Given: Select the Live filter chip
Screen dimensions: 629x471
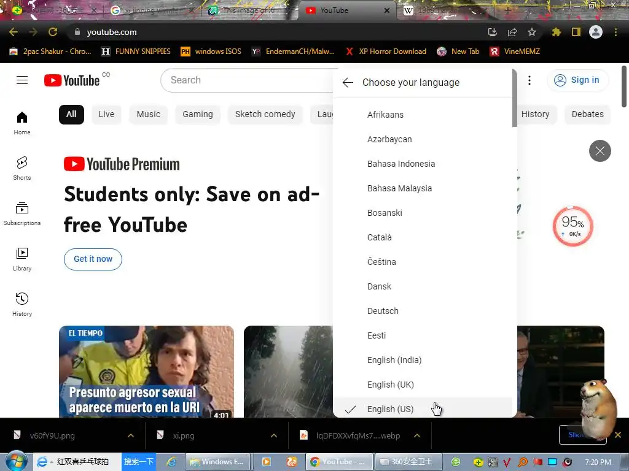Looking at the screenshot, I should [x=106, y=115].
